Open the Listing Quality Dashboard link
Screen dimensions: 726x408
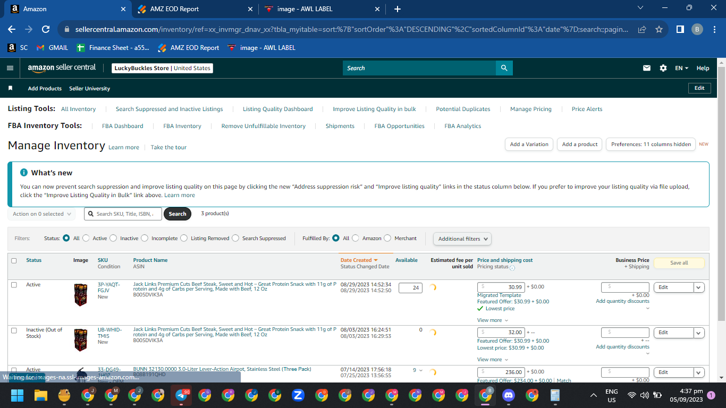[278, 109]
